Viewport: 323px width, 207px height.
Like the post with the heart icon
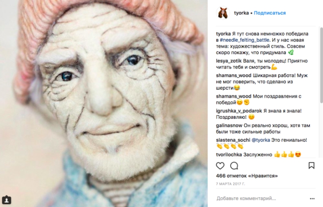(220, 166)
